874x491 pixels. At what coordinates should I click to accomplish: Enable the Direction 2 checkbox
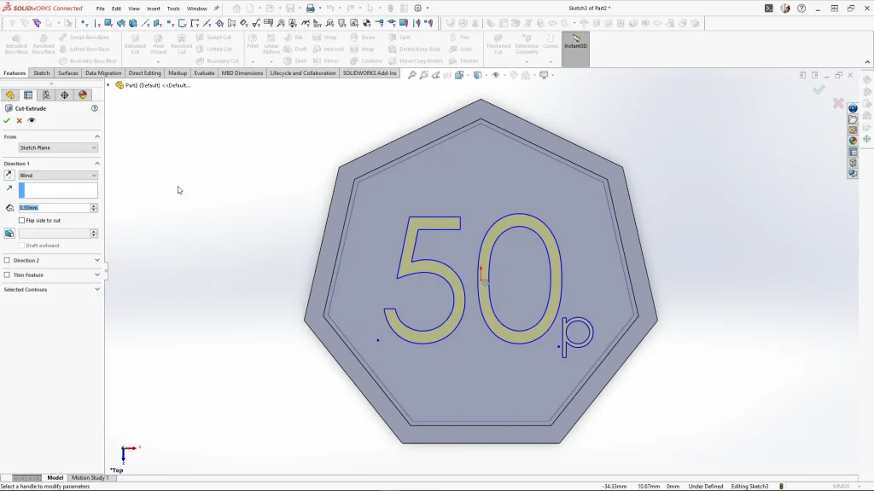(8, 260)
